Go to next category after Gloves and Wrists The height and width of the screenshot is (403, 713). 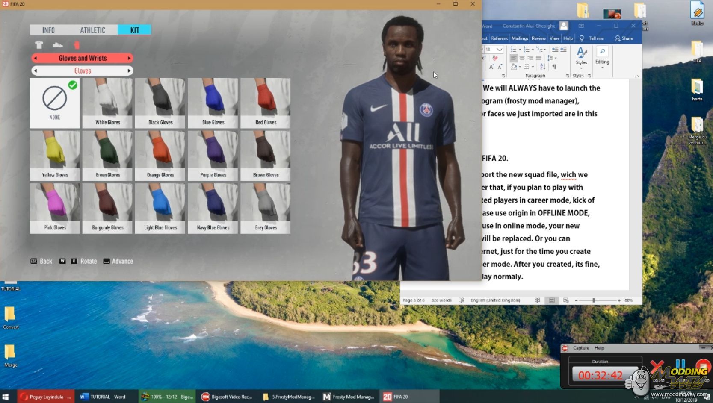(x=129, y=58)
